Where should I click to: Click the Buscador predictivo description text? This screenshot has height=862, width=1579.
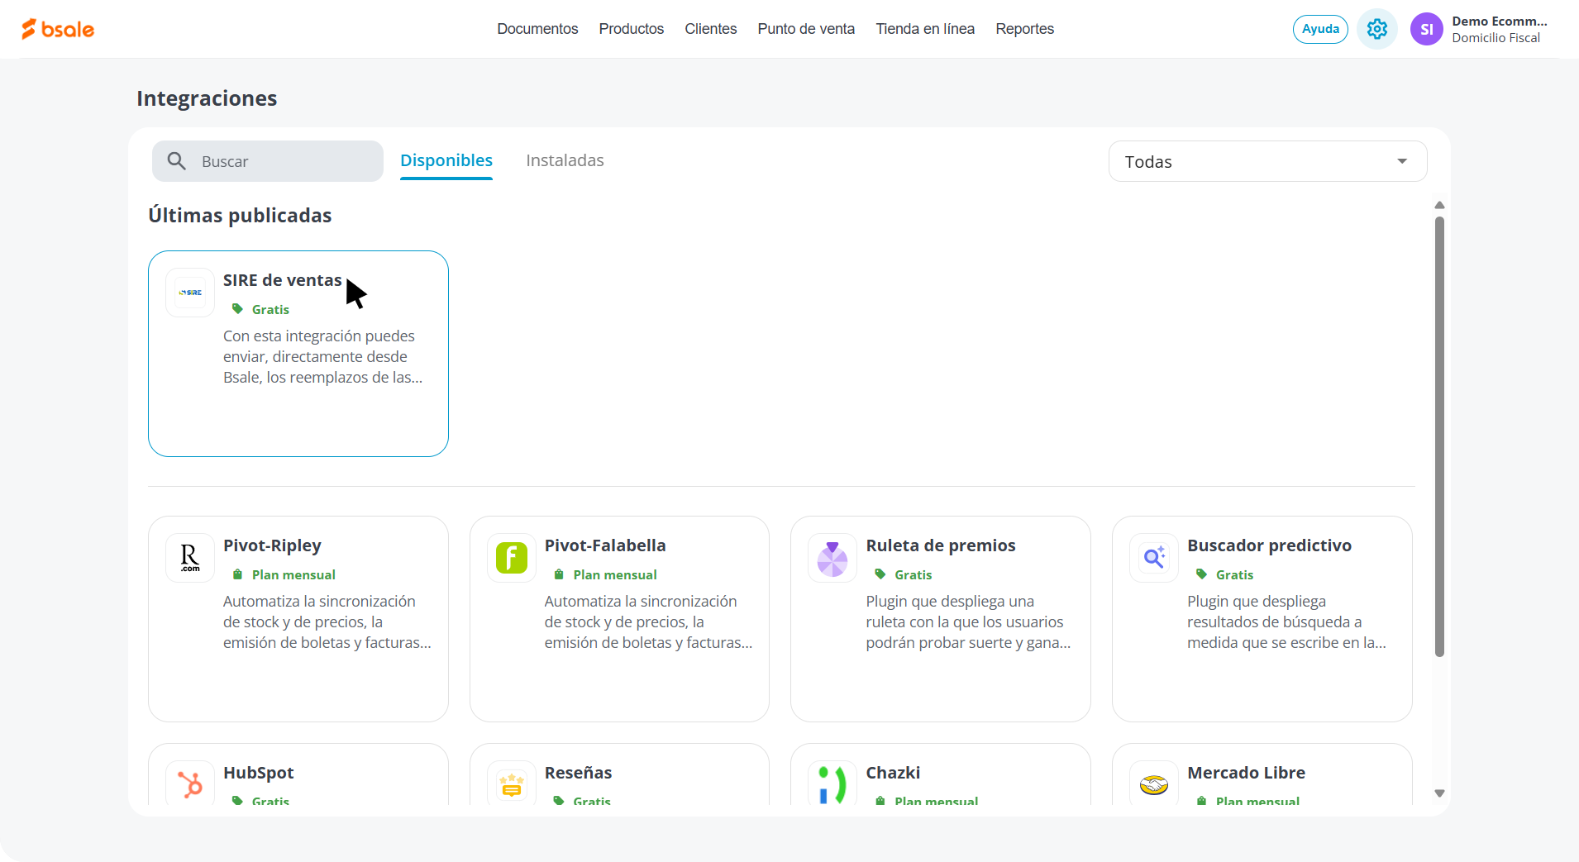pos(1286,622)
